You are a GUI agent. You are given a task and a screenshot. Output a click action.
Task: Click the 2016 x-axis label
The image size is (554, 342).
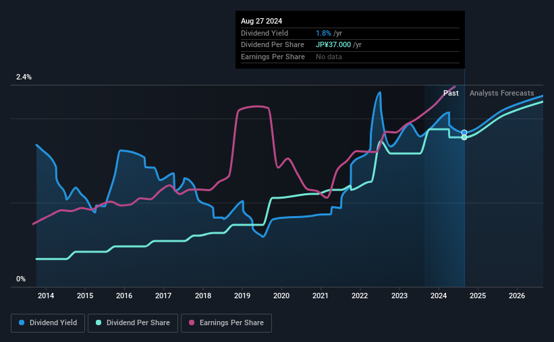124,296
